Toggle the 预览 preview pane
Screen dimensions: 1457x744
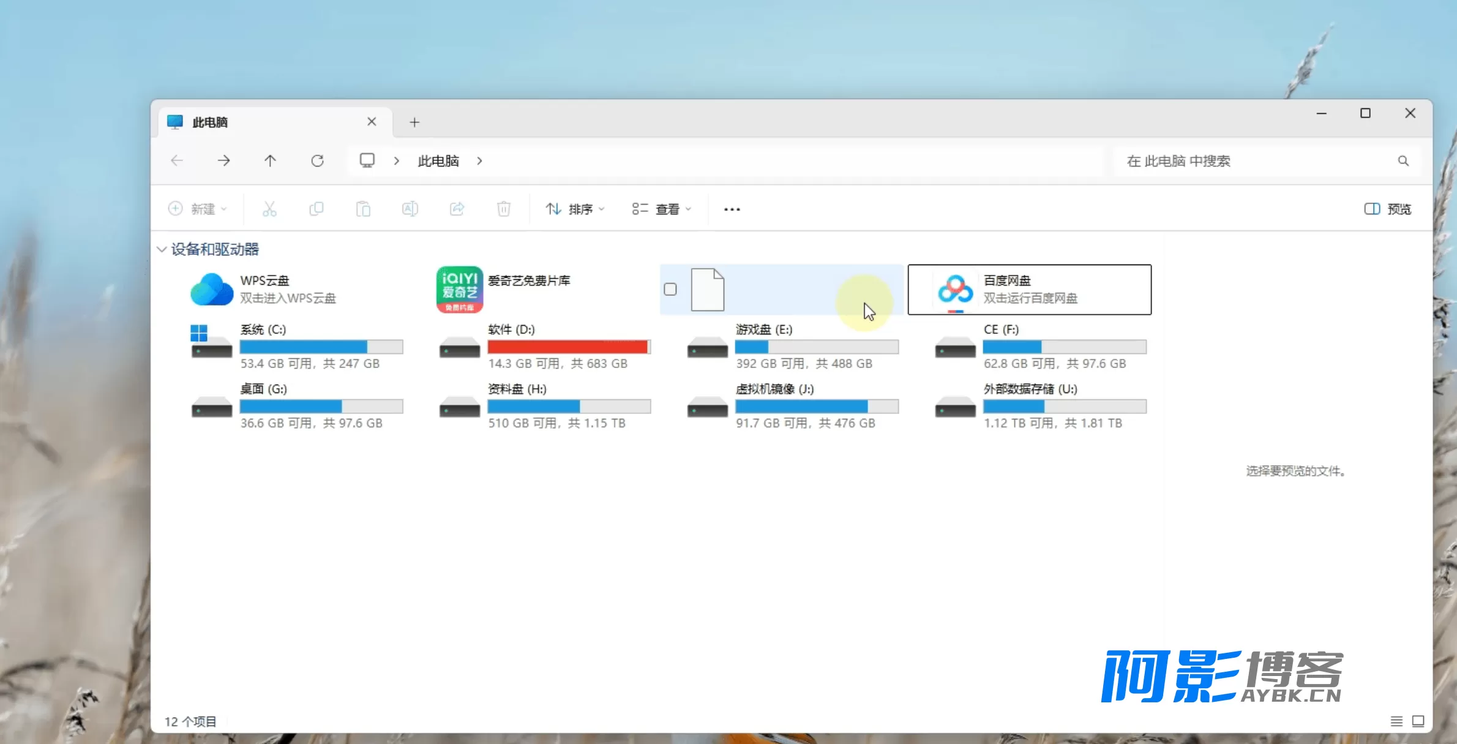[1388, 209]
